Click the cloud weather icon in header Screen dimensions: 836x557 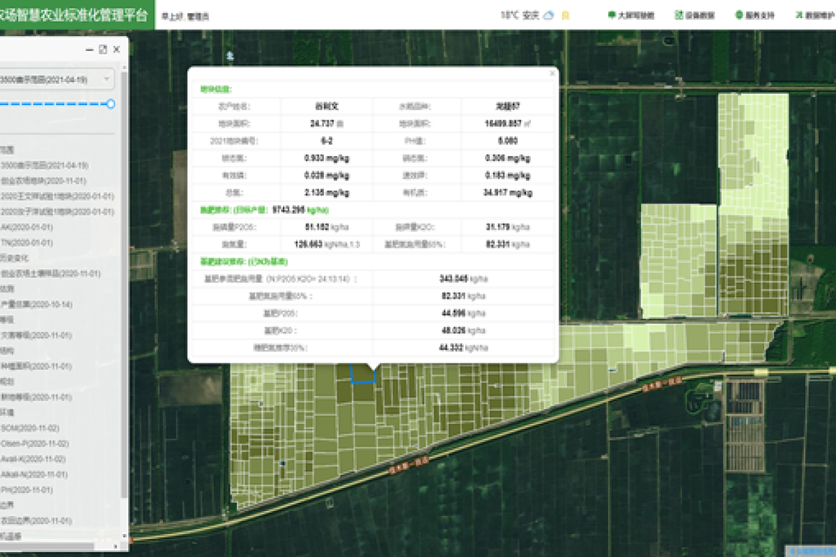(x=548, y=15)
